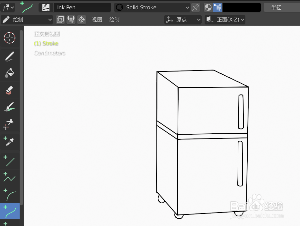The image size is (300, 226).
Task: Toggle multiframe editing icon
Action: tap(60, 20)
